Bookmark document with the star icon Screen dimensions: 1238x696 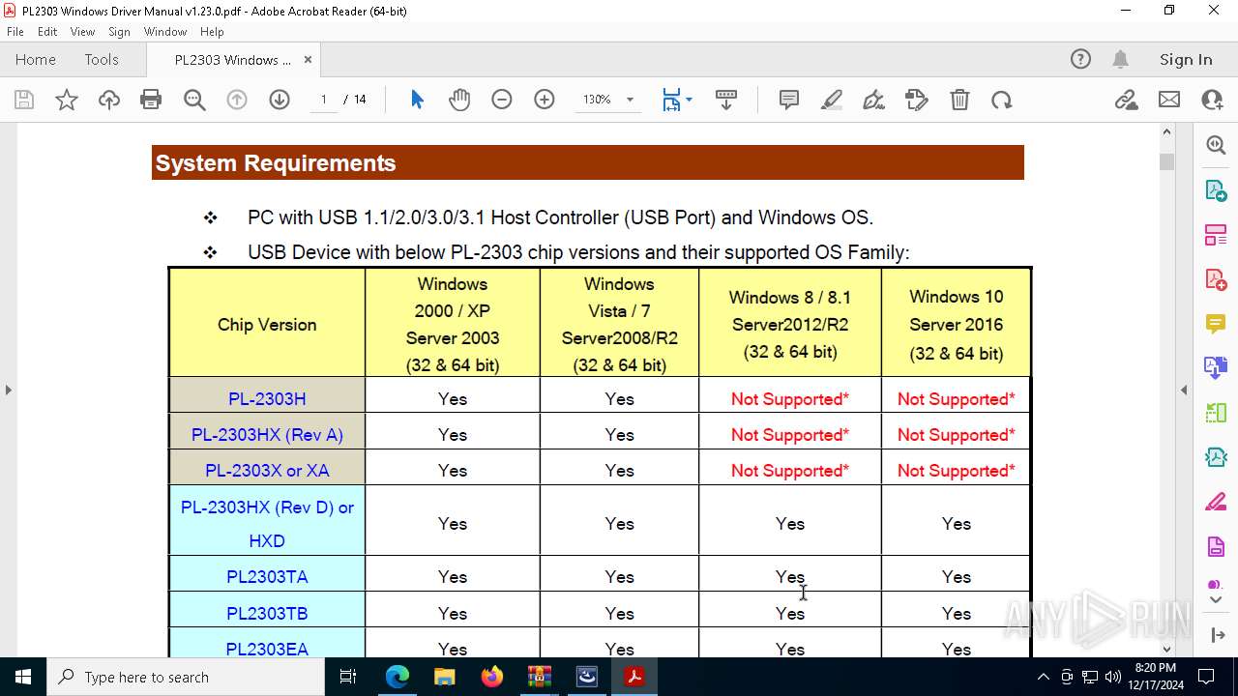coord(67,100)
